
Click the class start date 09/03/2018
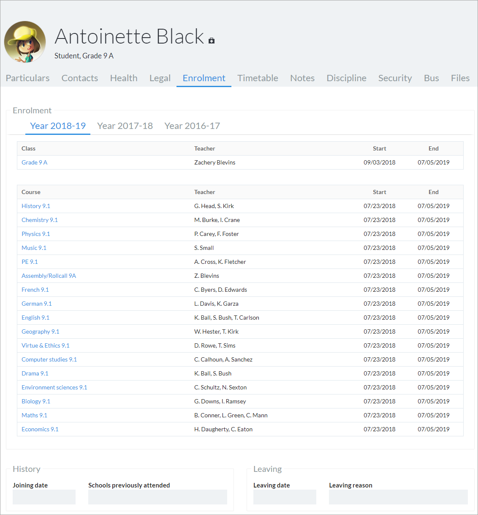point(380,162)
